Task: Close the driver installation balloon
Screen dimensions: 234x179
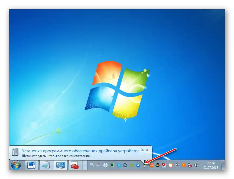Action: tap(147, 150)
